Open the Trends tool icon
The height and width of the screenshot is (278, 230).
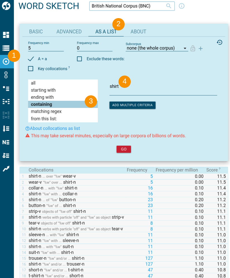6,169
